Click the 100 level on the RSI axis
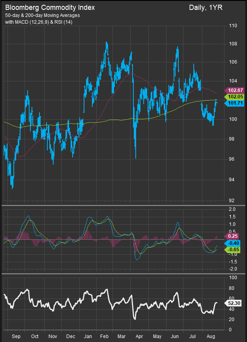This screenshot has width=247, height=342. click(x=233, y=278)
